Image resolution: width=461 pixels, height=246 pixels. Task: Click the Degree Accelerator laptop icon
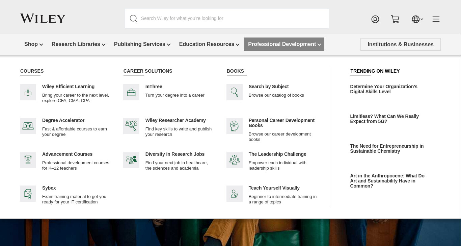28,126
